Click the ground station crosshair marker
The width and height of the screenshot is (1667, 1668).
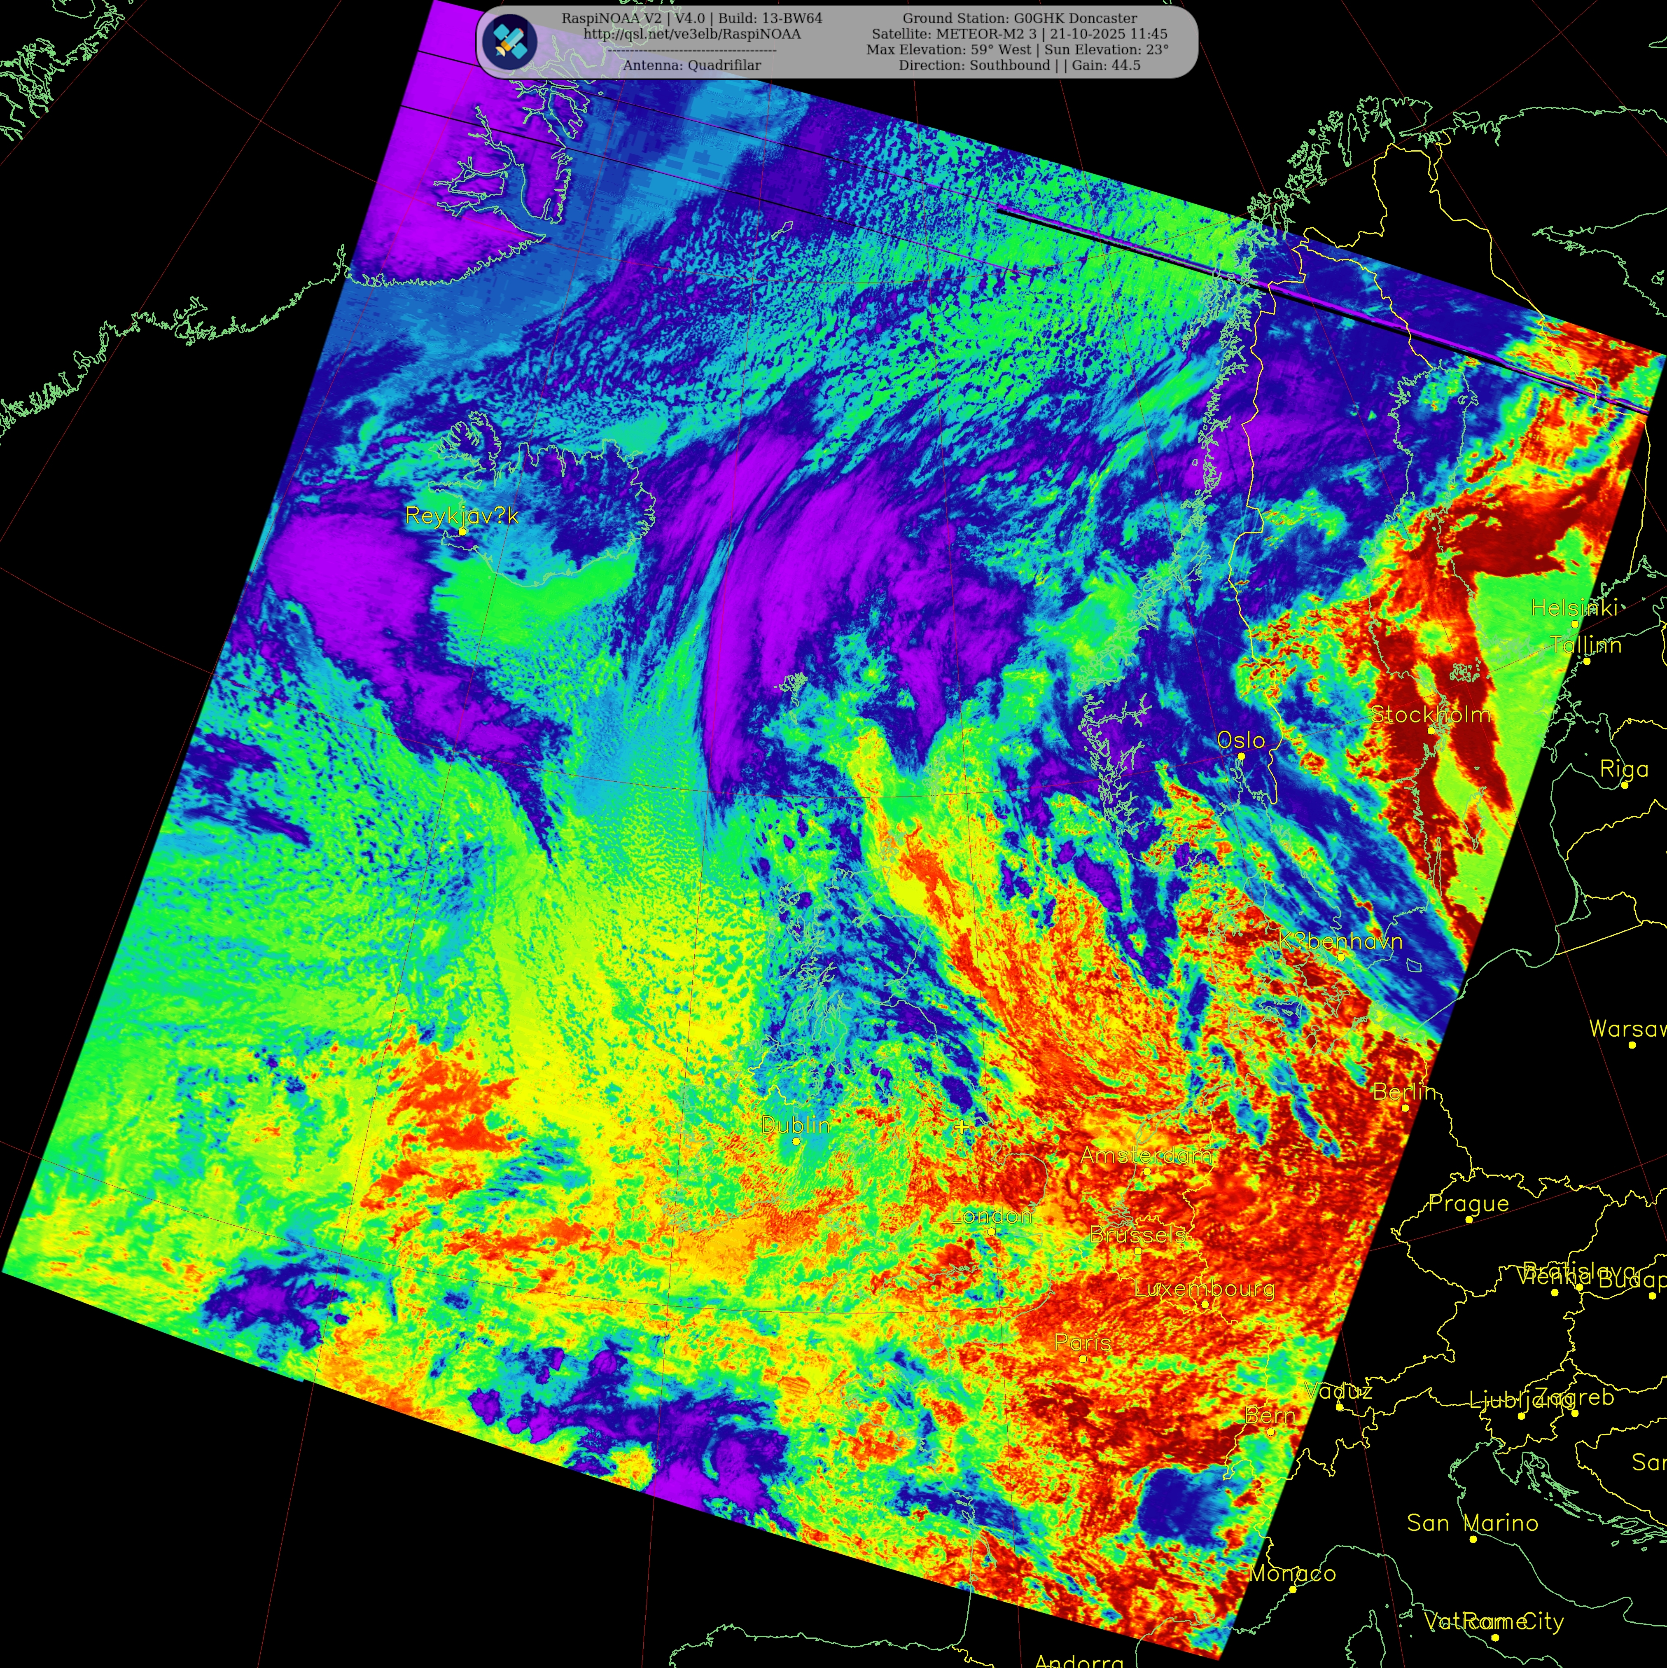(x=961, y=1127)
